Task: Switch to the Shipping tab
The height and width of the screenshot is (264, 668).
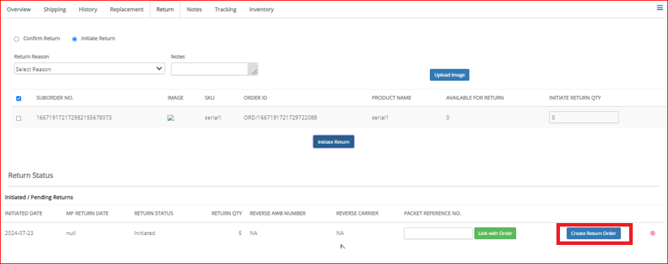Action: pos(54,9)
